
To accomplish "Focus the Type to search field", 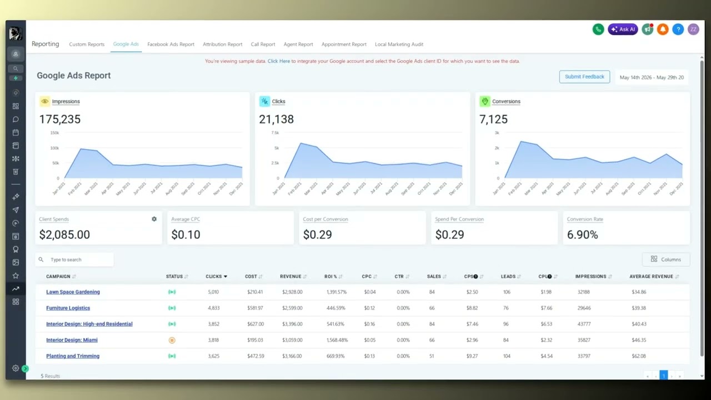I will (75, 259).
